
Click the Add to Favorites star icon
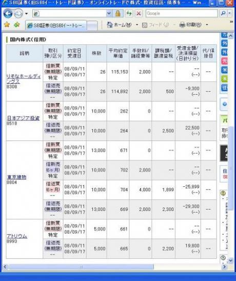pos(16,25)
